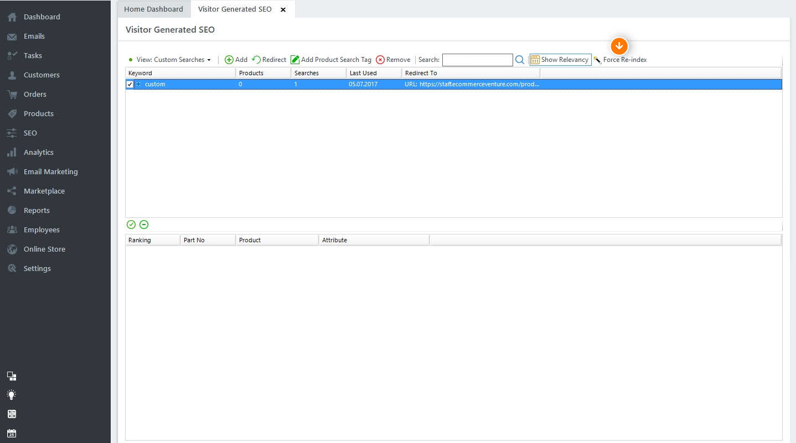
Task: Toggle Show Relevancy button
Action: pyautogui.click(x=560, y=60)
